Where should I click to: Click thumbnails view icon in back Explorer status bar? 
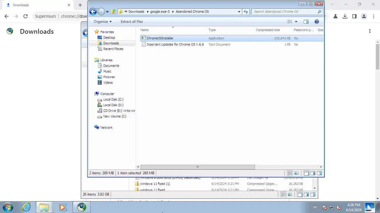[290, 194]
